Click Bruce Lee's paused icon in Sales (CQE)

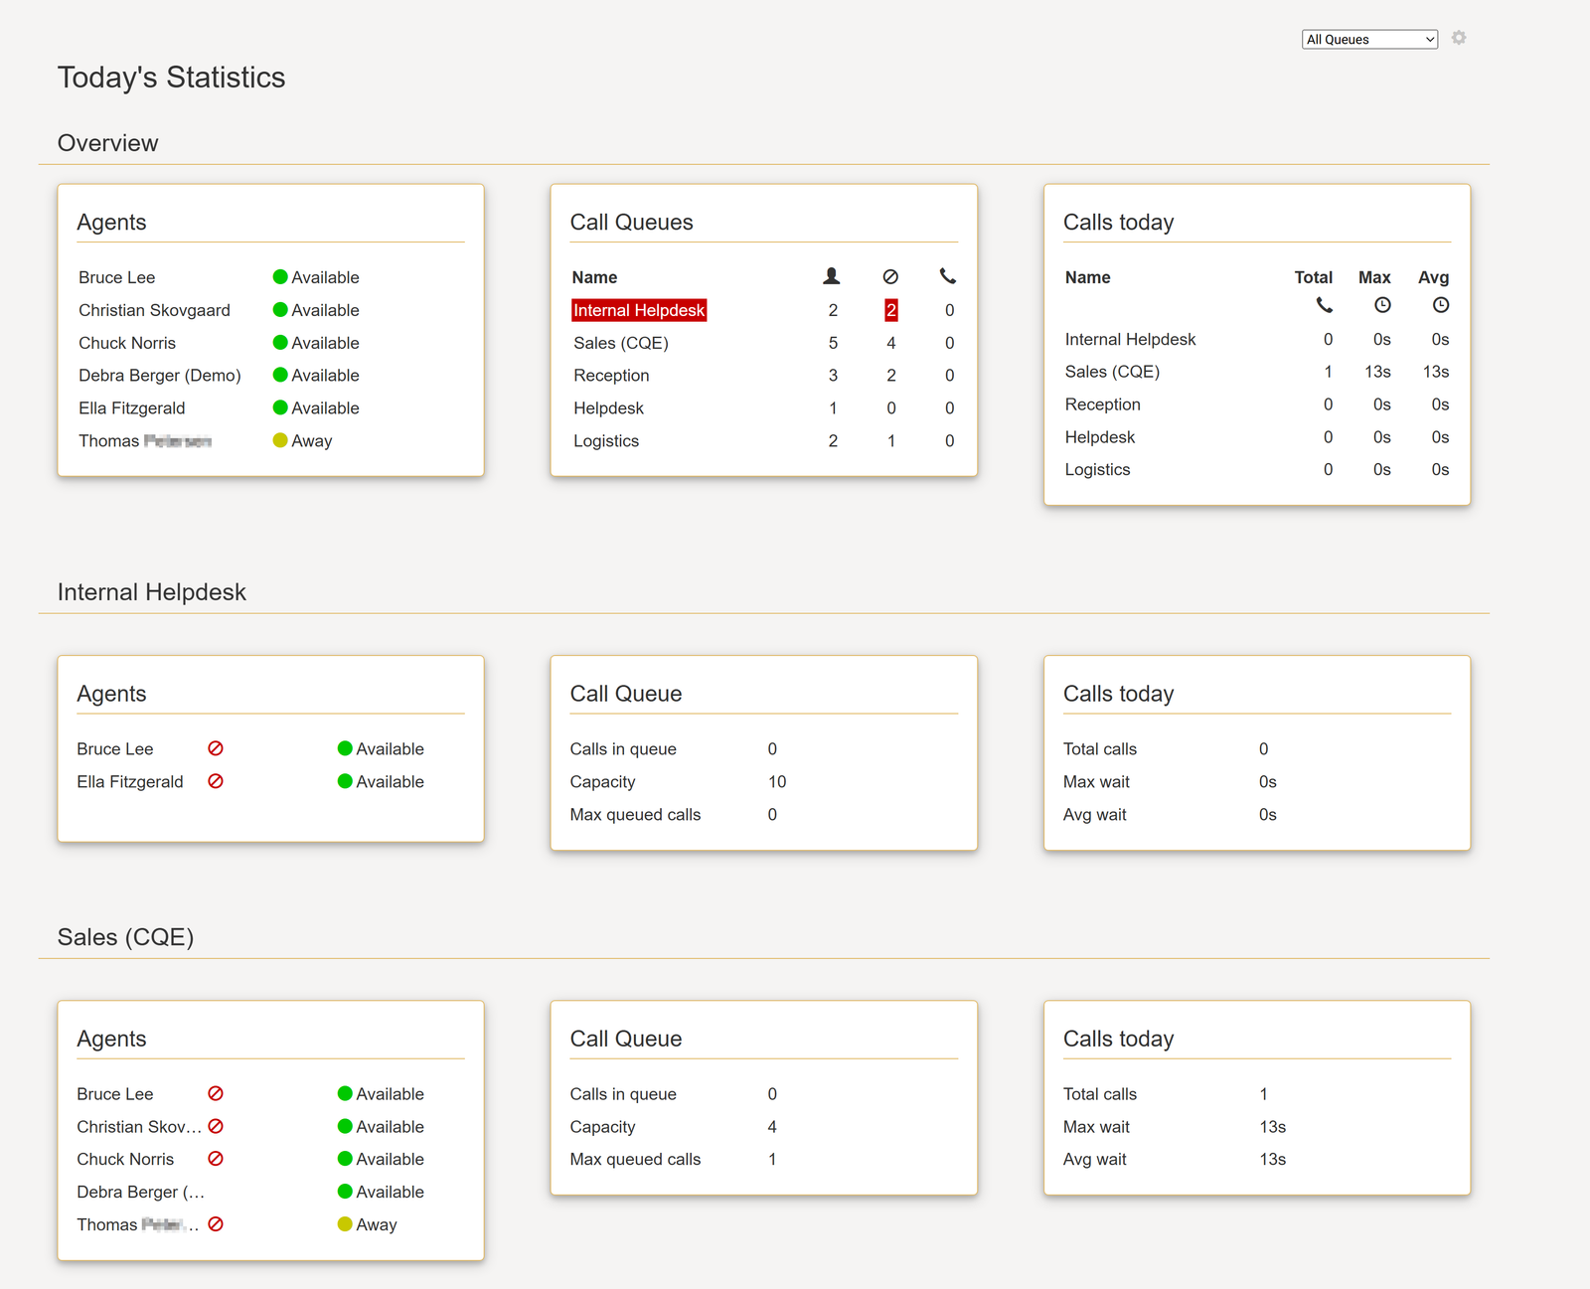(x=216, y=1093)
